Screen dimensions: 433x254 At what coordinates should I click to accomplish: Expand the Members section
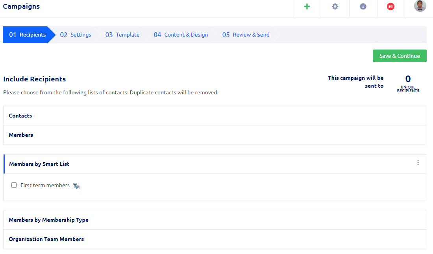tap(215, 135)
